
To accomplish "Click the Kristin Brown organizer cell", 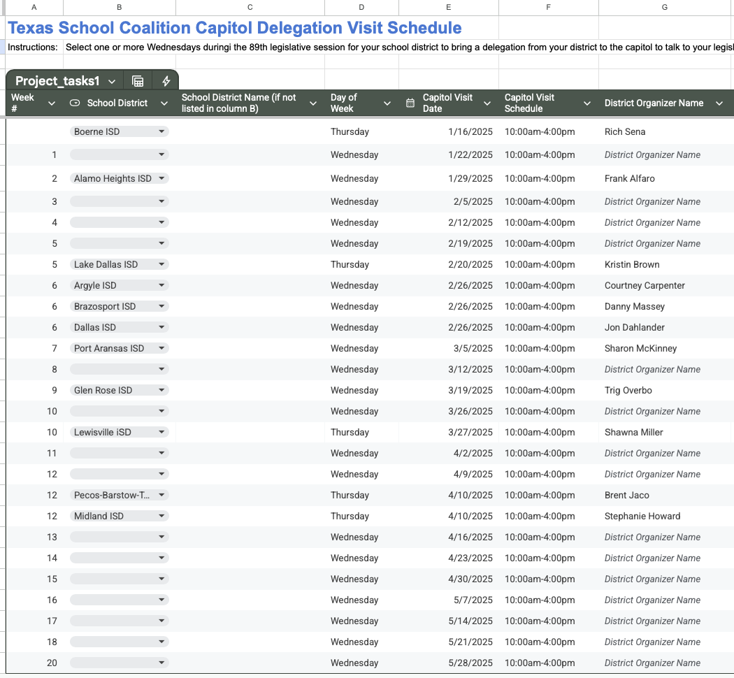I will pos(666,264).
